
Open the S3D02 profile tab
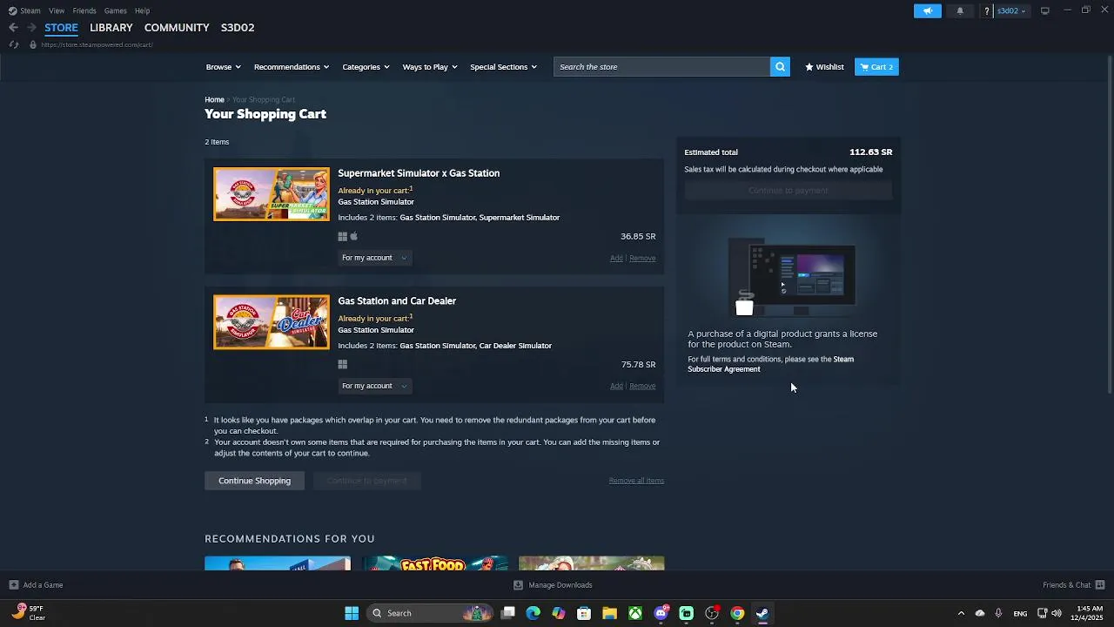click(x=238, y=28)
